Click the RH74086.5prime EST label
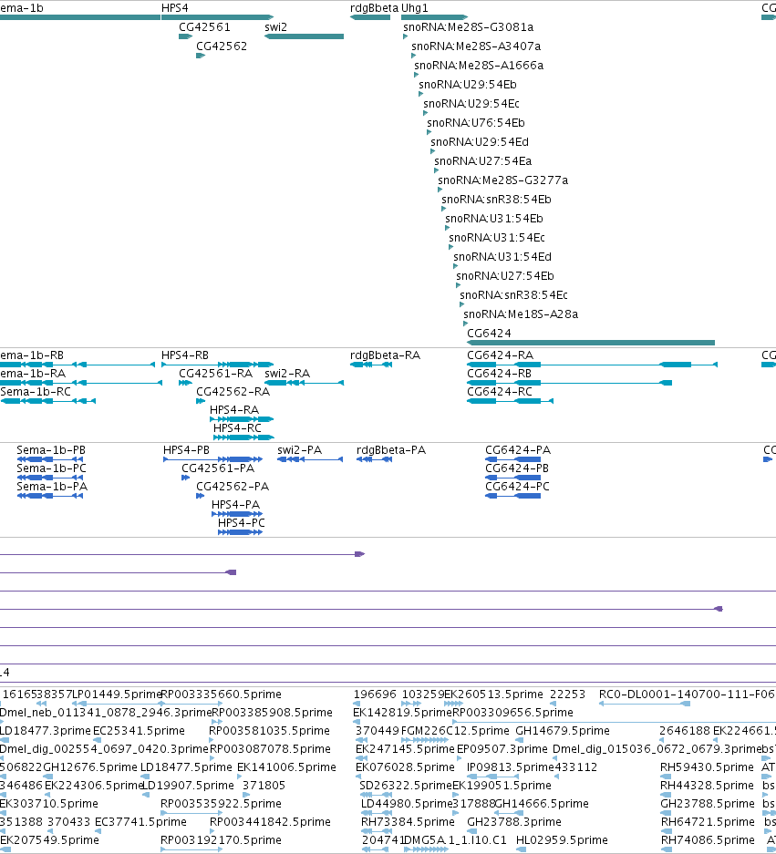776x854 pixels. coord(708,840)
